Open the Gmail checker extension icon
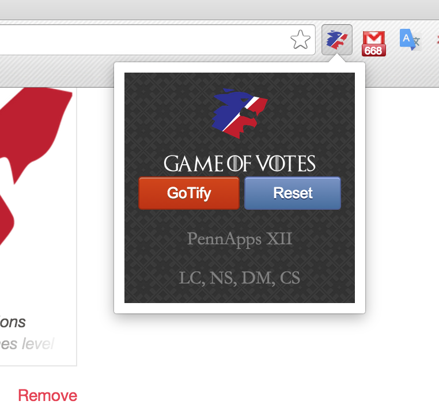Image resolution: width=439 pixels, height=416 pixels. click(x=373, y=43)
